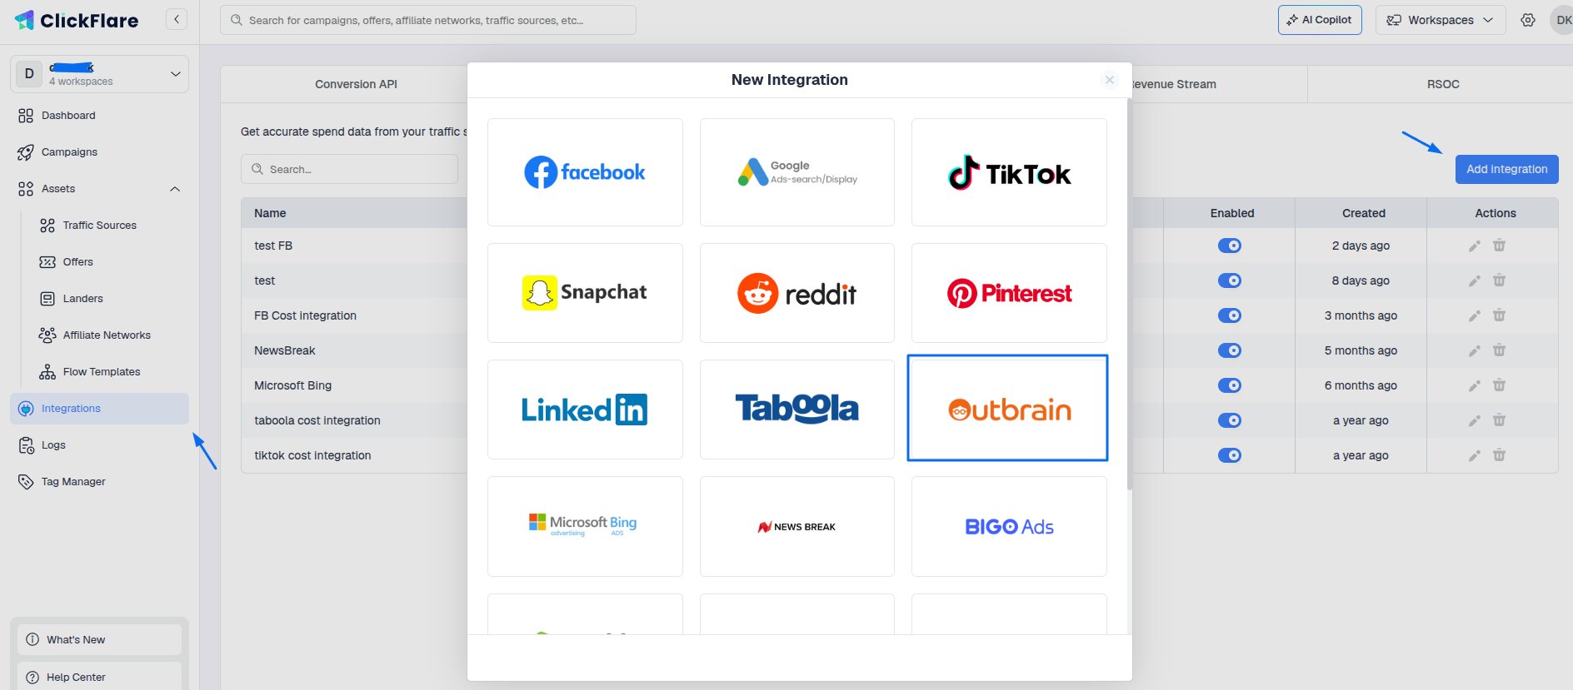The width and height of the screenshot is (1573, 690).
Task: Click the Add integration button
Action: [x=1506, y=169]
